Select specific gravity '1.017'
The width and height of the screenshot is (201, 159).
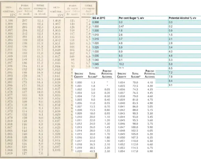[78, 141]
